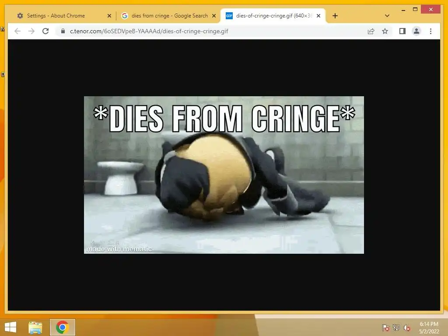Image resolution: width=448 pixels, height=336 pixels.
Task: Expand the tab search dropdown arrow
Action: point(387,16)
